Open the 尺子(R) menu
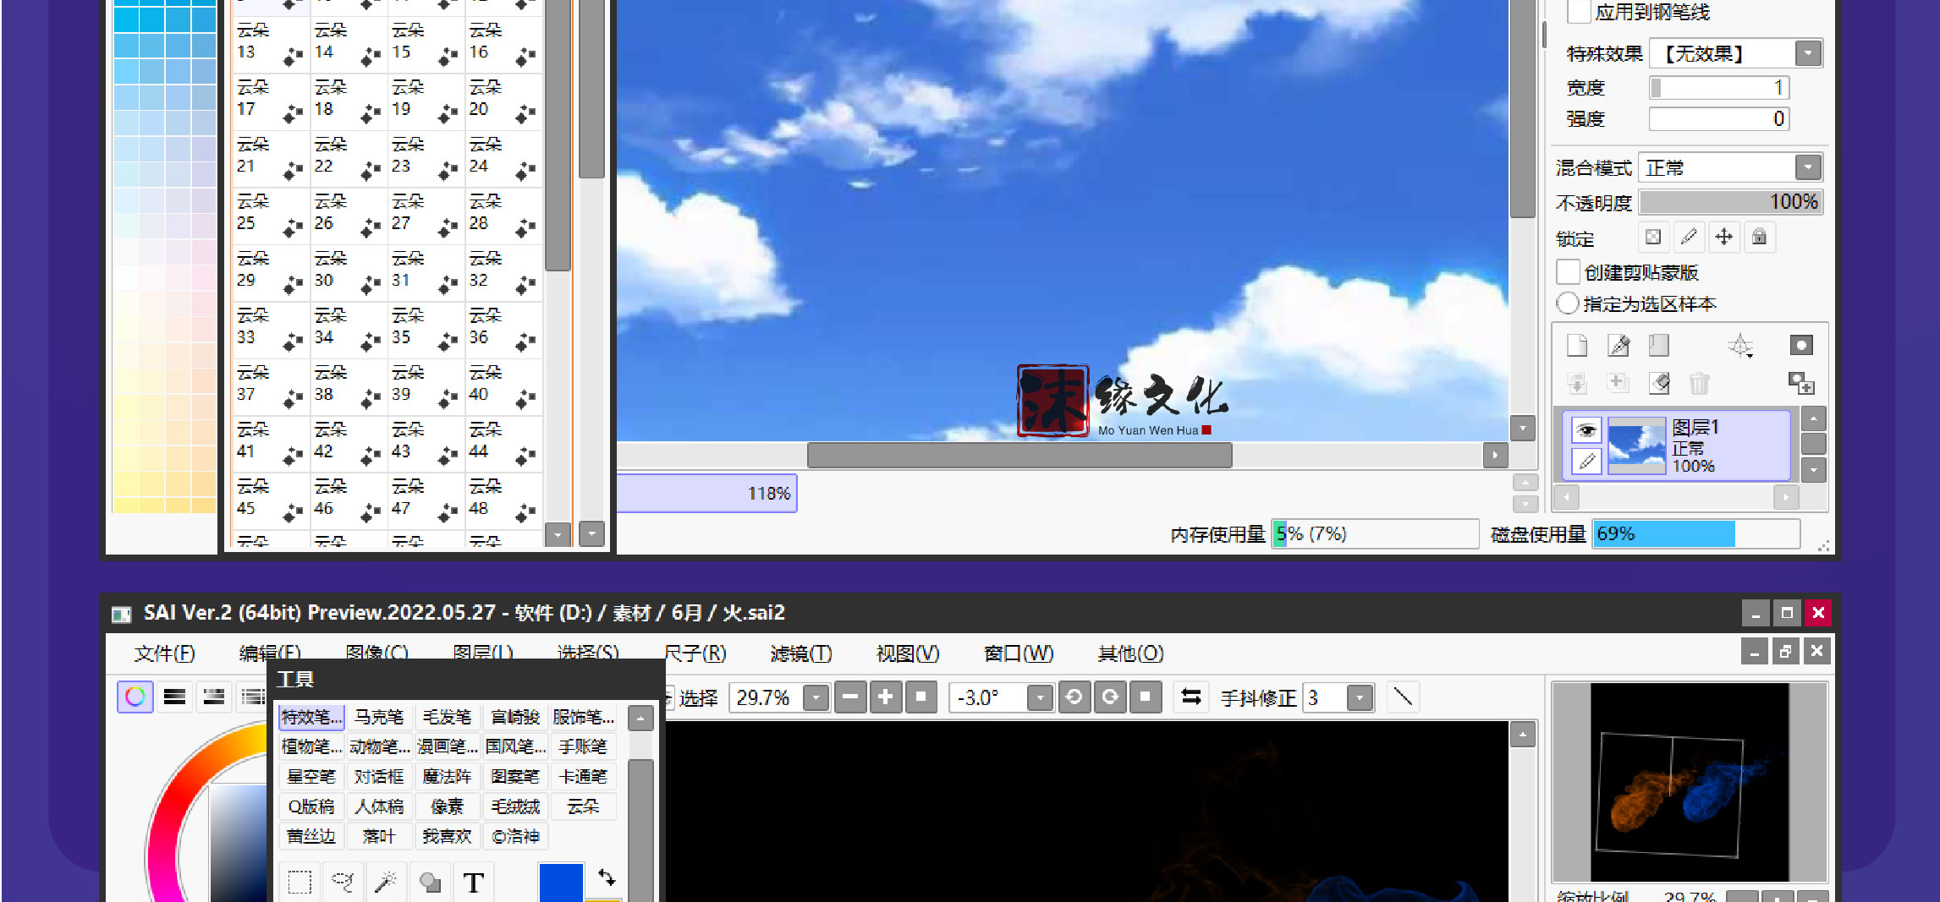 click(x=695, y=653)
